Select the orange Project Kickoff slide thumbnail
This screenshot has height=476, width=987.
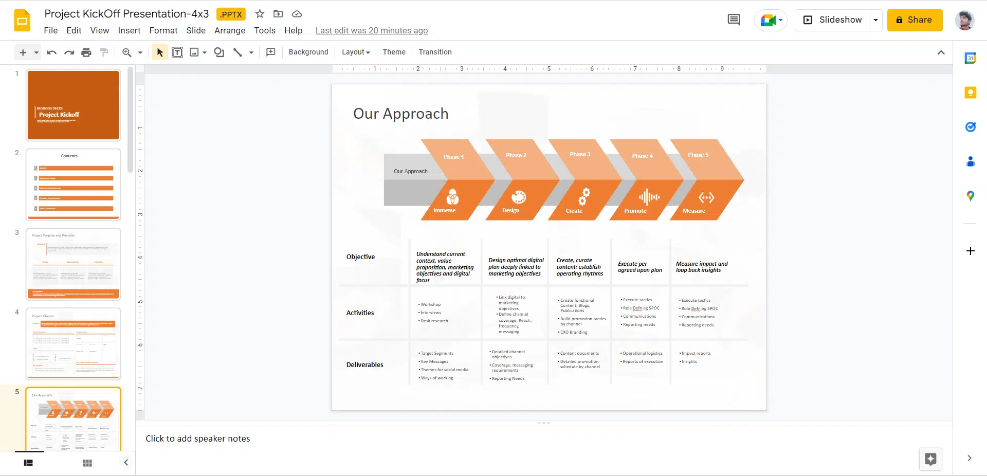point(74,105)
